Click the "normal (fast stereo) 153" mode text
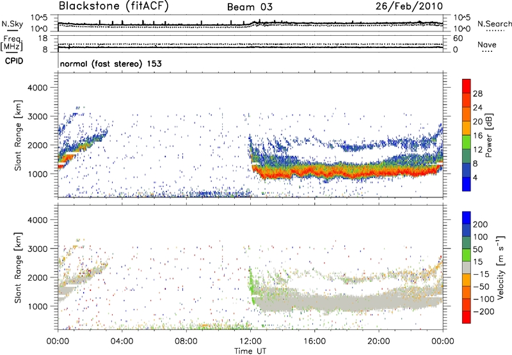 pyautogui.click(x=111, y=63)
